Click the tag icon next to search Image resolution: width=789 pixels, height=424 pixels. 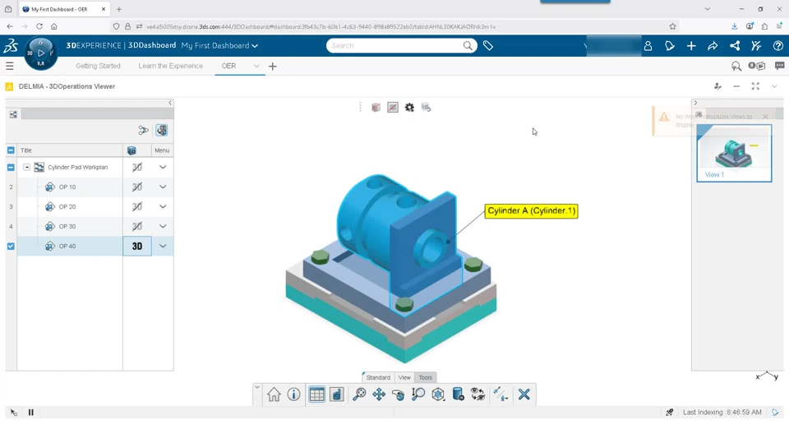click(x=488, y=46)
